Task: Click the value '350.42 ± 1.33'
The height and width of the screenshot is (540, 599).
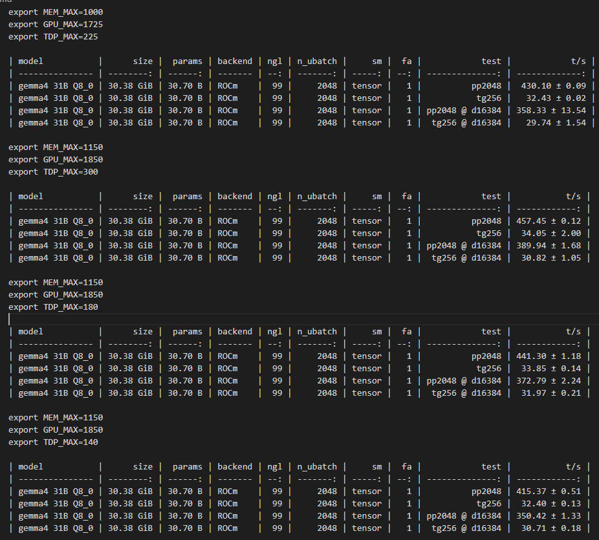Action: click(549, 516)
